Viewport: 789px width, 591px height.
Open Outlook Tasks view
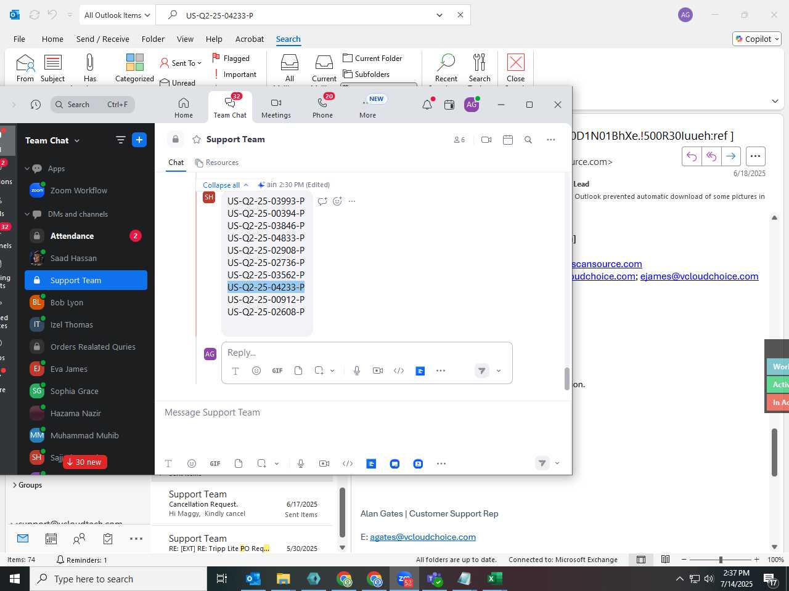(x=108, y=539)
